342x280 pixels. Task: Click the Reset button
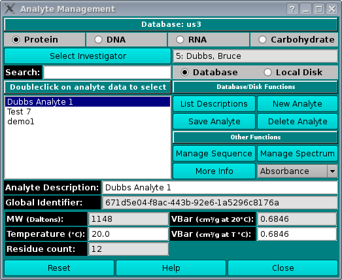(x=59, y=268)
